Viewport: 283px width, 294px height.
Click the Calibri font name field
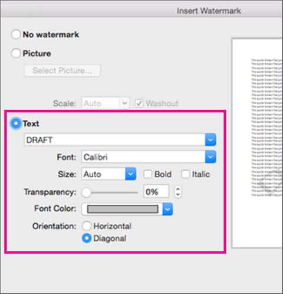click(143, 157)
